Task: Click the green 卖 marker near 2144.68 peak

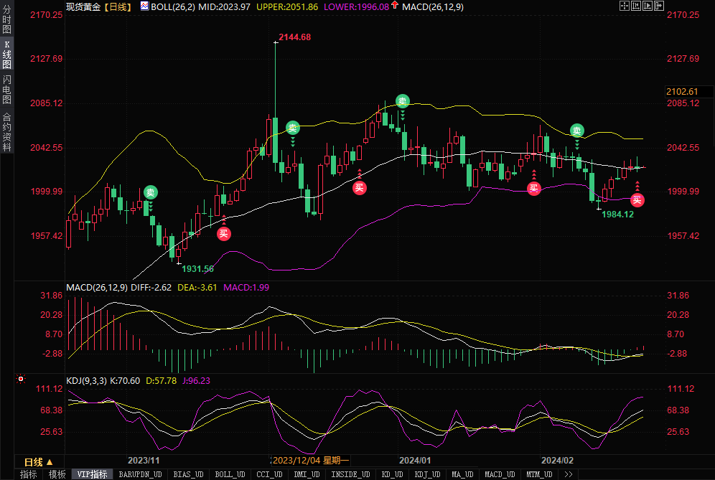Action: click(293, 128)
